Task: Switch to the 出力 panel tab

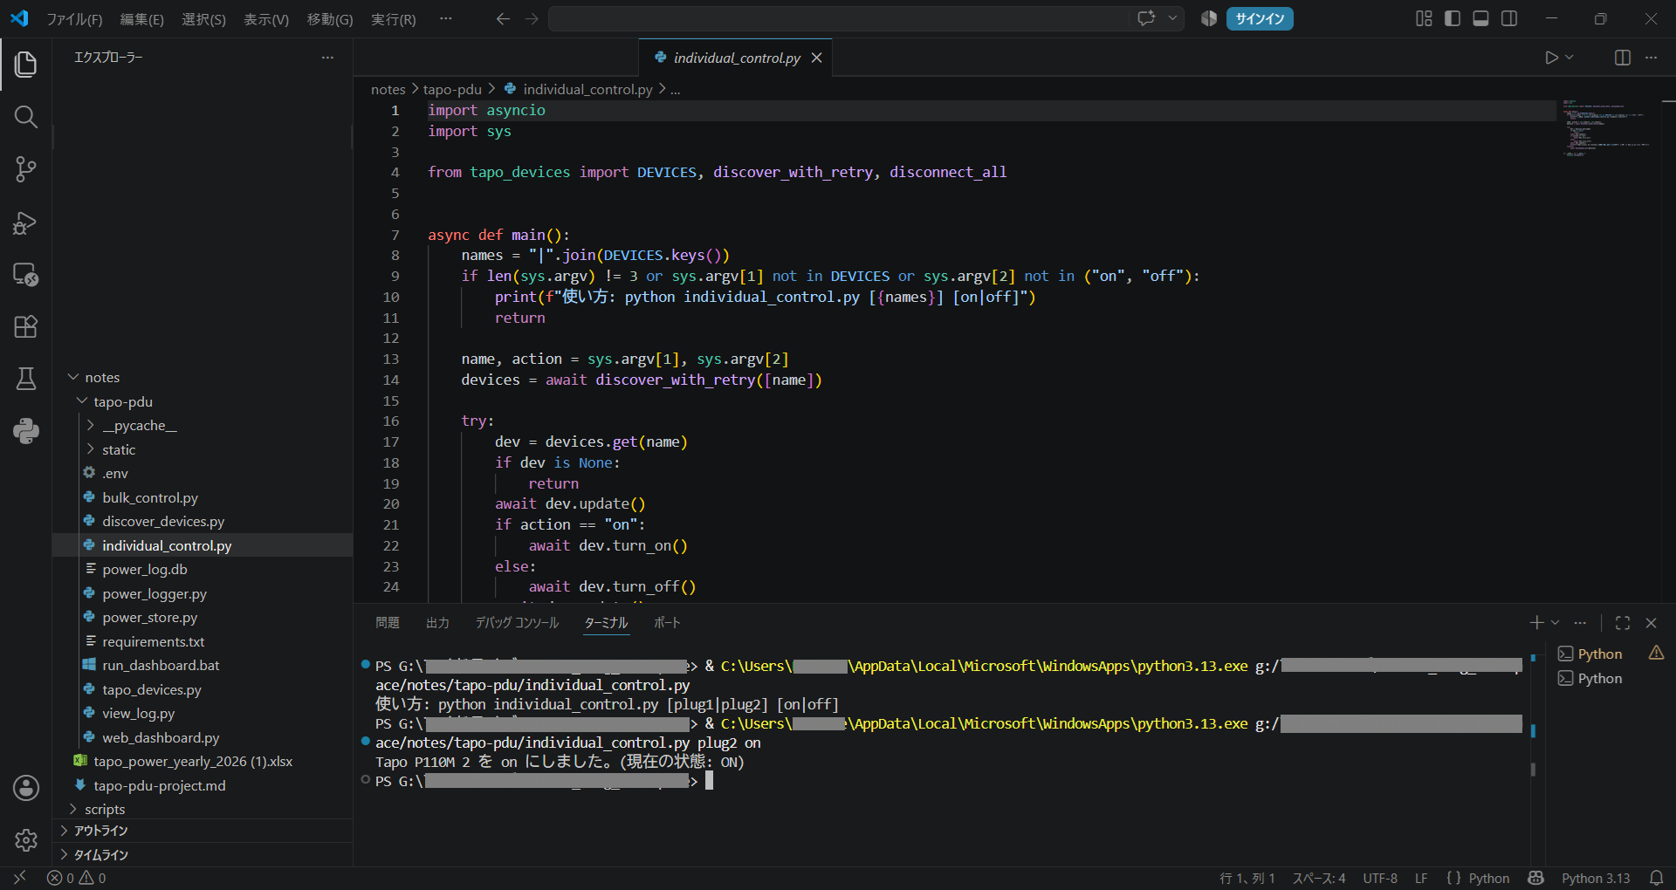Action: [x=437, y=623]
